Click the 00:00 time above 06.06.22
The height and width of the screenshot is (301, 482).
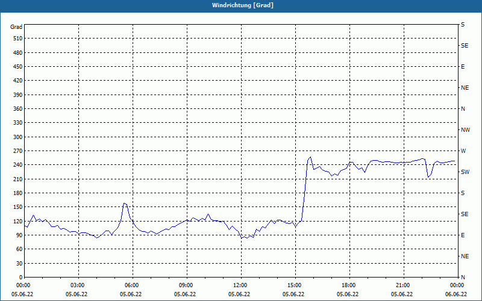[x=457, y=285]
